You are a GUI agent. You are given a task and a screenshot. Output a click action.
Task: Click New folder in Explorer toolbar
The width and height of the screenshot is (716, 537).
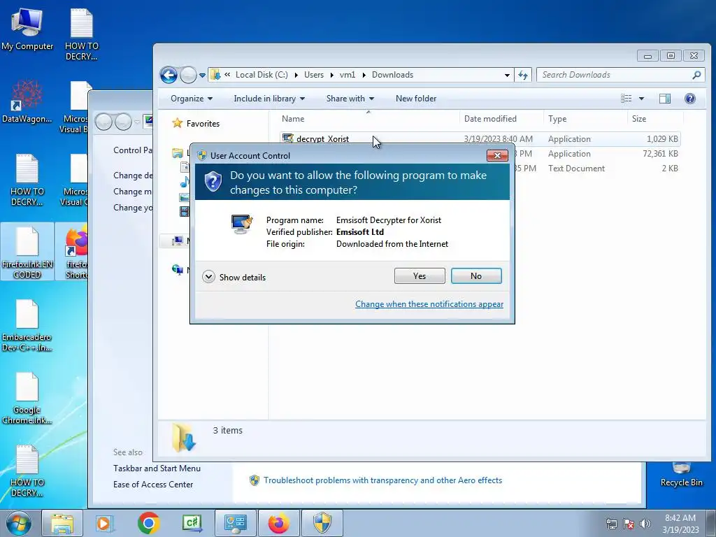click(x=415, y=99)
